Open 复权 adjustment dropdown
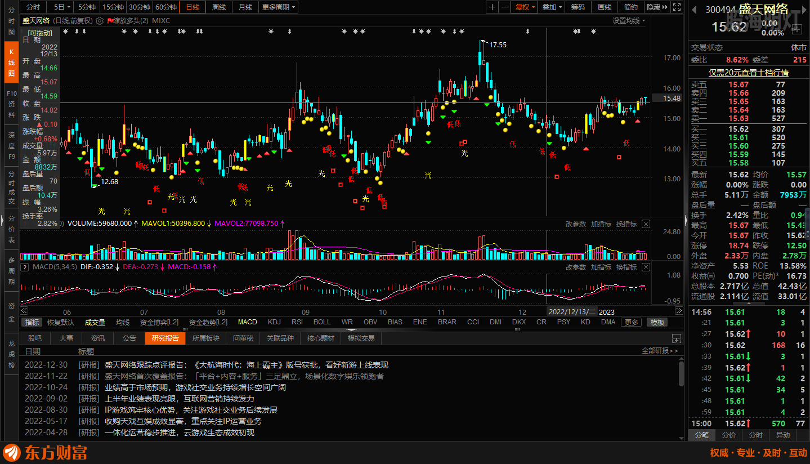The image size is (810, 464). [x=525, y=7]
